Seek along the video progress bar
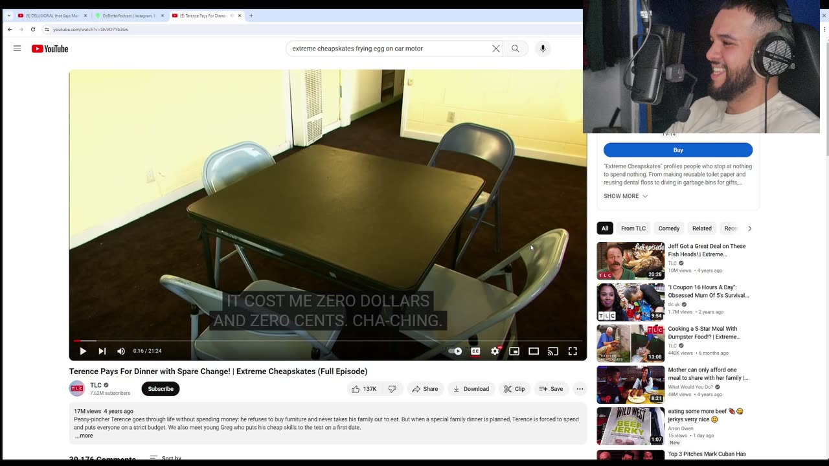This screenshot has height=466, width=829. click(x=328, y=340)
